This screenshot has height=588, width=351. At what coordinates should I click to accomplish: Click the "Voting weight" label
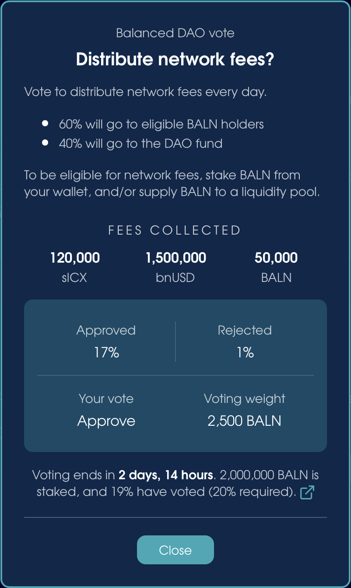(244, 399)
